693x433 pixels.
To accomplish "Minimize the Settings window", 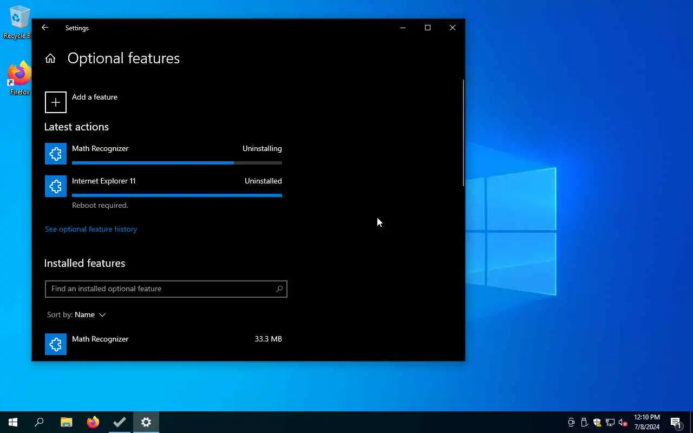I will coord(403,28).
